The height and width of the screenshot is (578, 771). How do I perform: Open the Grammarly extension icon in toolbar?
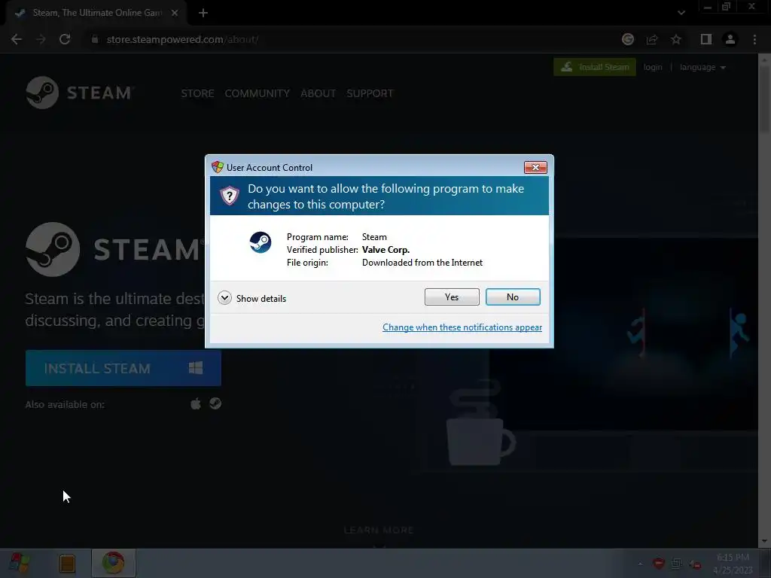tap(627, 39)
